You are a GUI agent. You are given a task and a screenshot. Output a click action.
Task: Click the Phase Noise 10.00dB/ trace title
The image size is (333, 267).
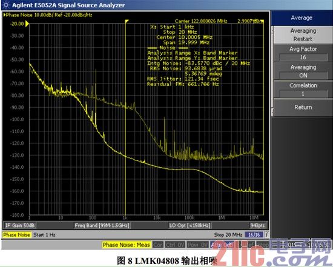[x=48, y=15]
